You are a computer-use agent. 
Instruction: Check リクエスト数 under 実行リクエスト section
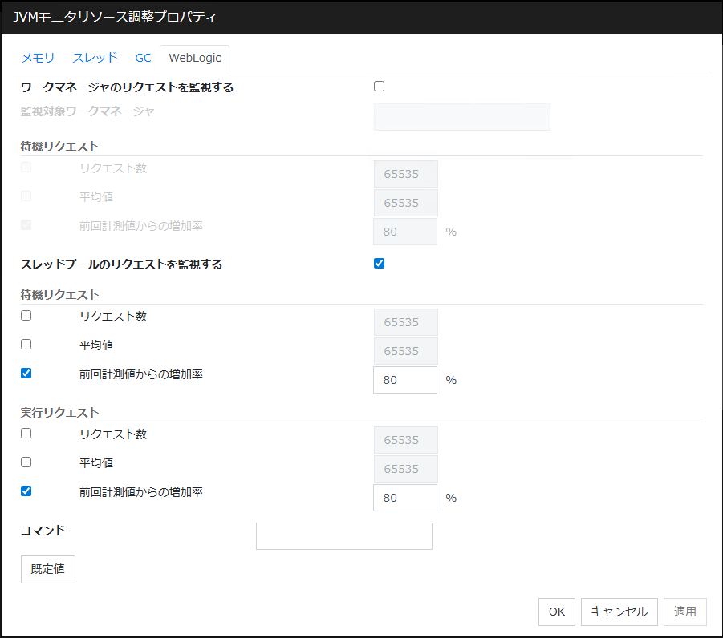point(25,433)
